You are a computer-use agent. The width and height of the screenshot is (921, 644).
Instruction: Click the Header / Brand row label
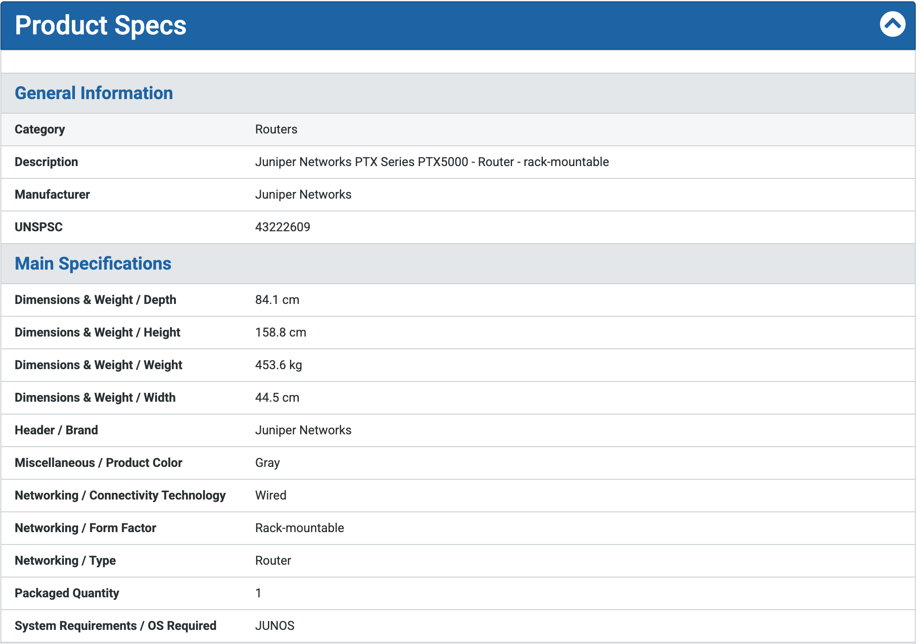point(56,430)
